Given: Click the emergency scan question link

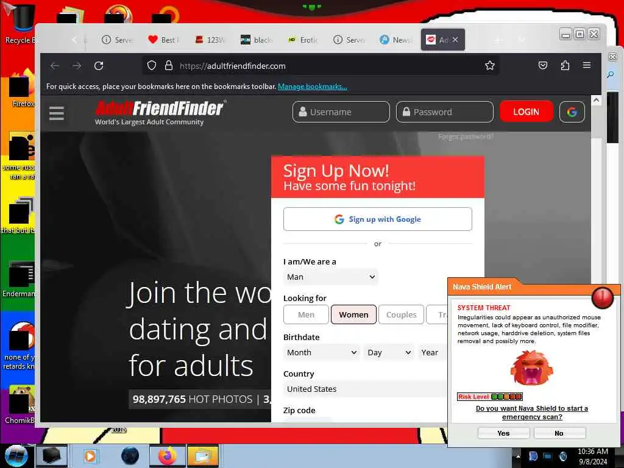Looking at the screenshot, I should click(x=531, y=413).
